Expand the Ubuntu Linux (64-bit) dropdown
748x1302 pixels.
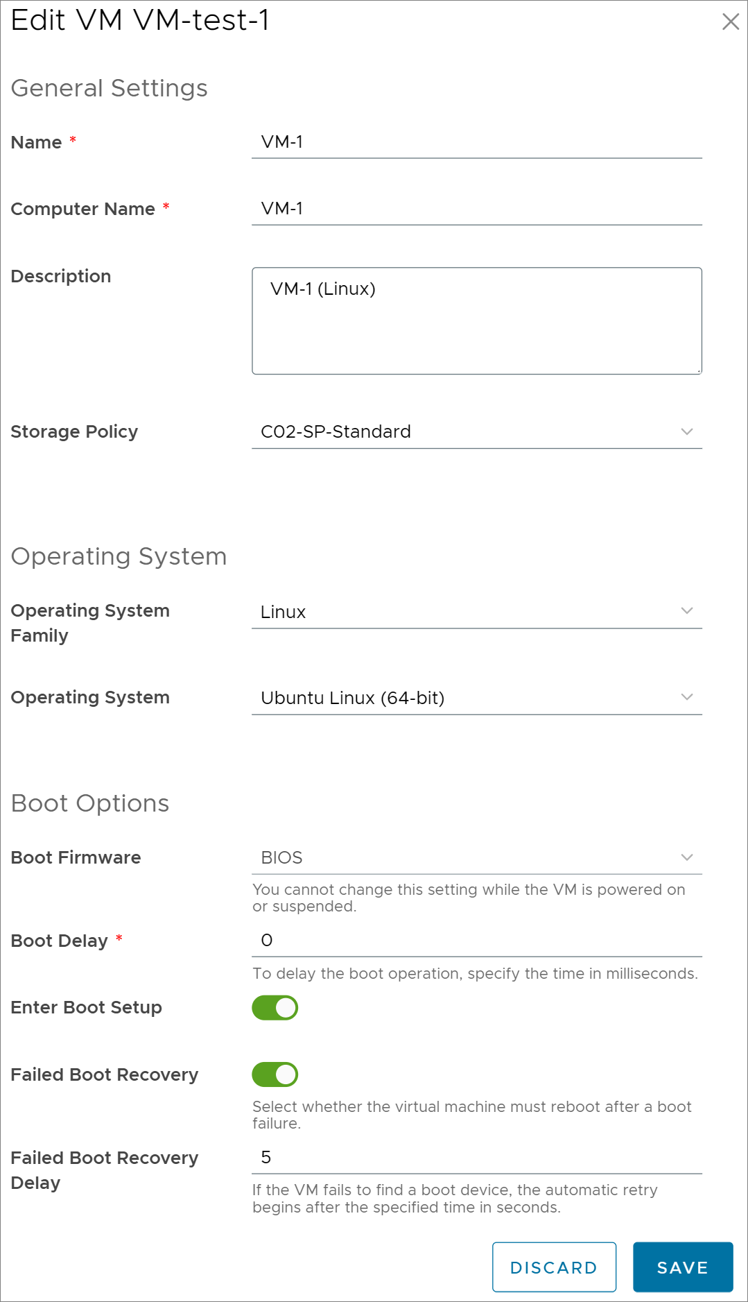[477, 698]
